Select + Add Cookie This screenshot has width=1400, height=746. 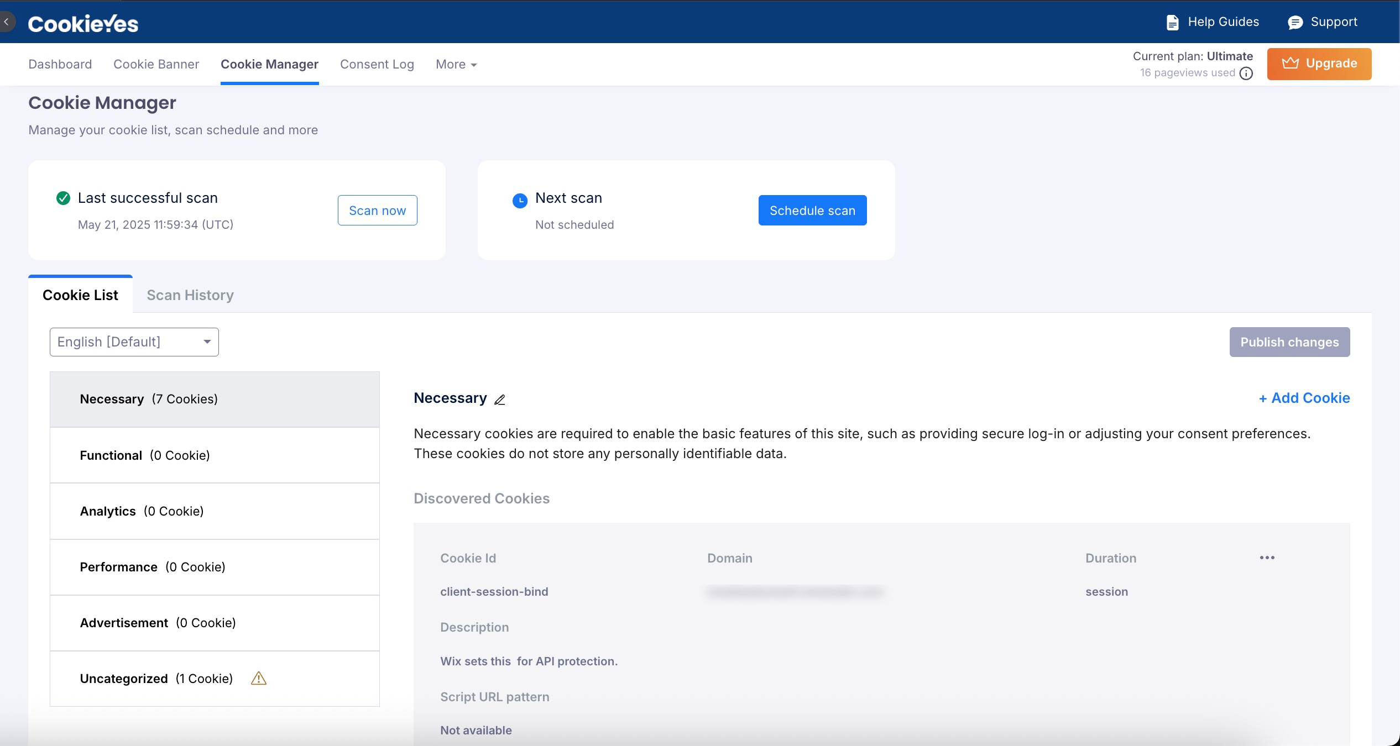click(1304, 398)
